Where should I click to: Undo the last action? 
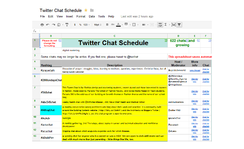[x=48, y=25]
